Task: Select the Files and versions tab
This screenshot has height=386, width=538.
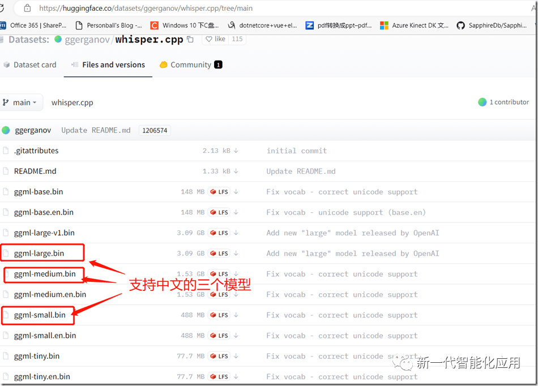Action: tap(113, 65)
